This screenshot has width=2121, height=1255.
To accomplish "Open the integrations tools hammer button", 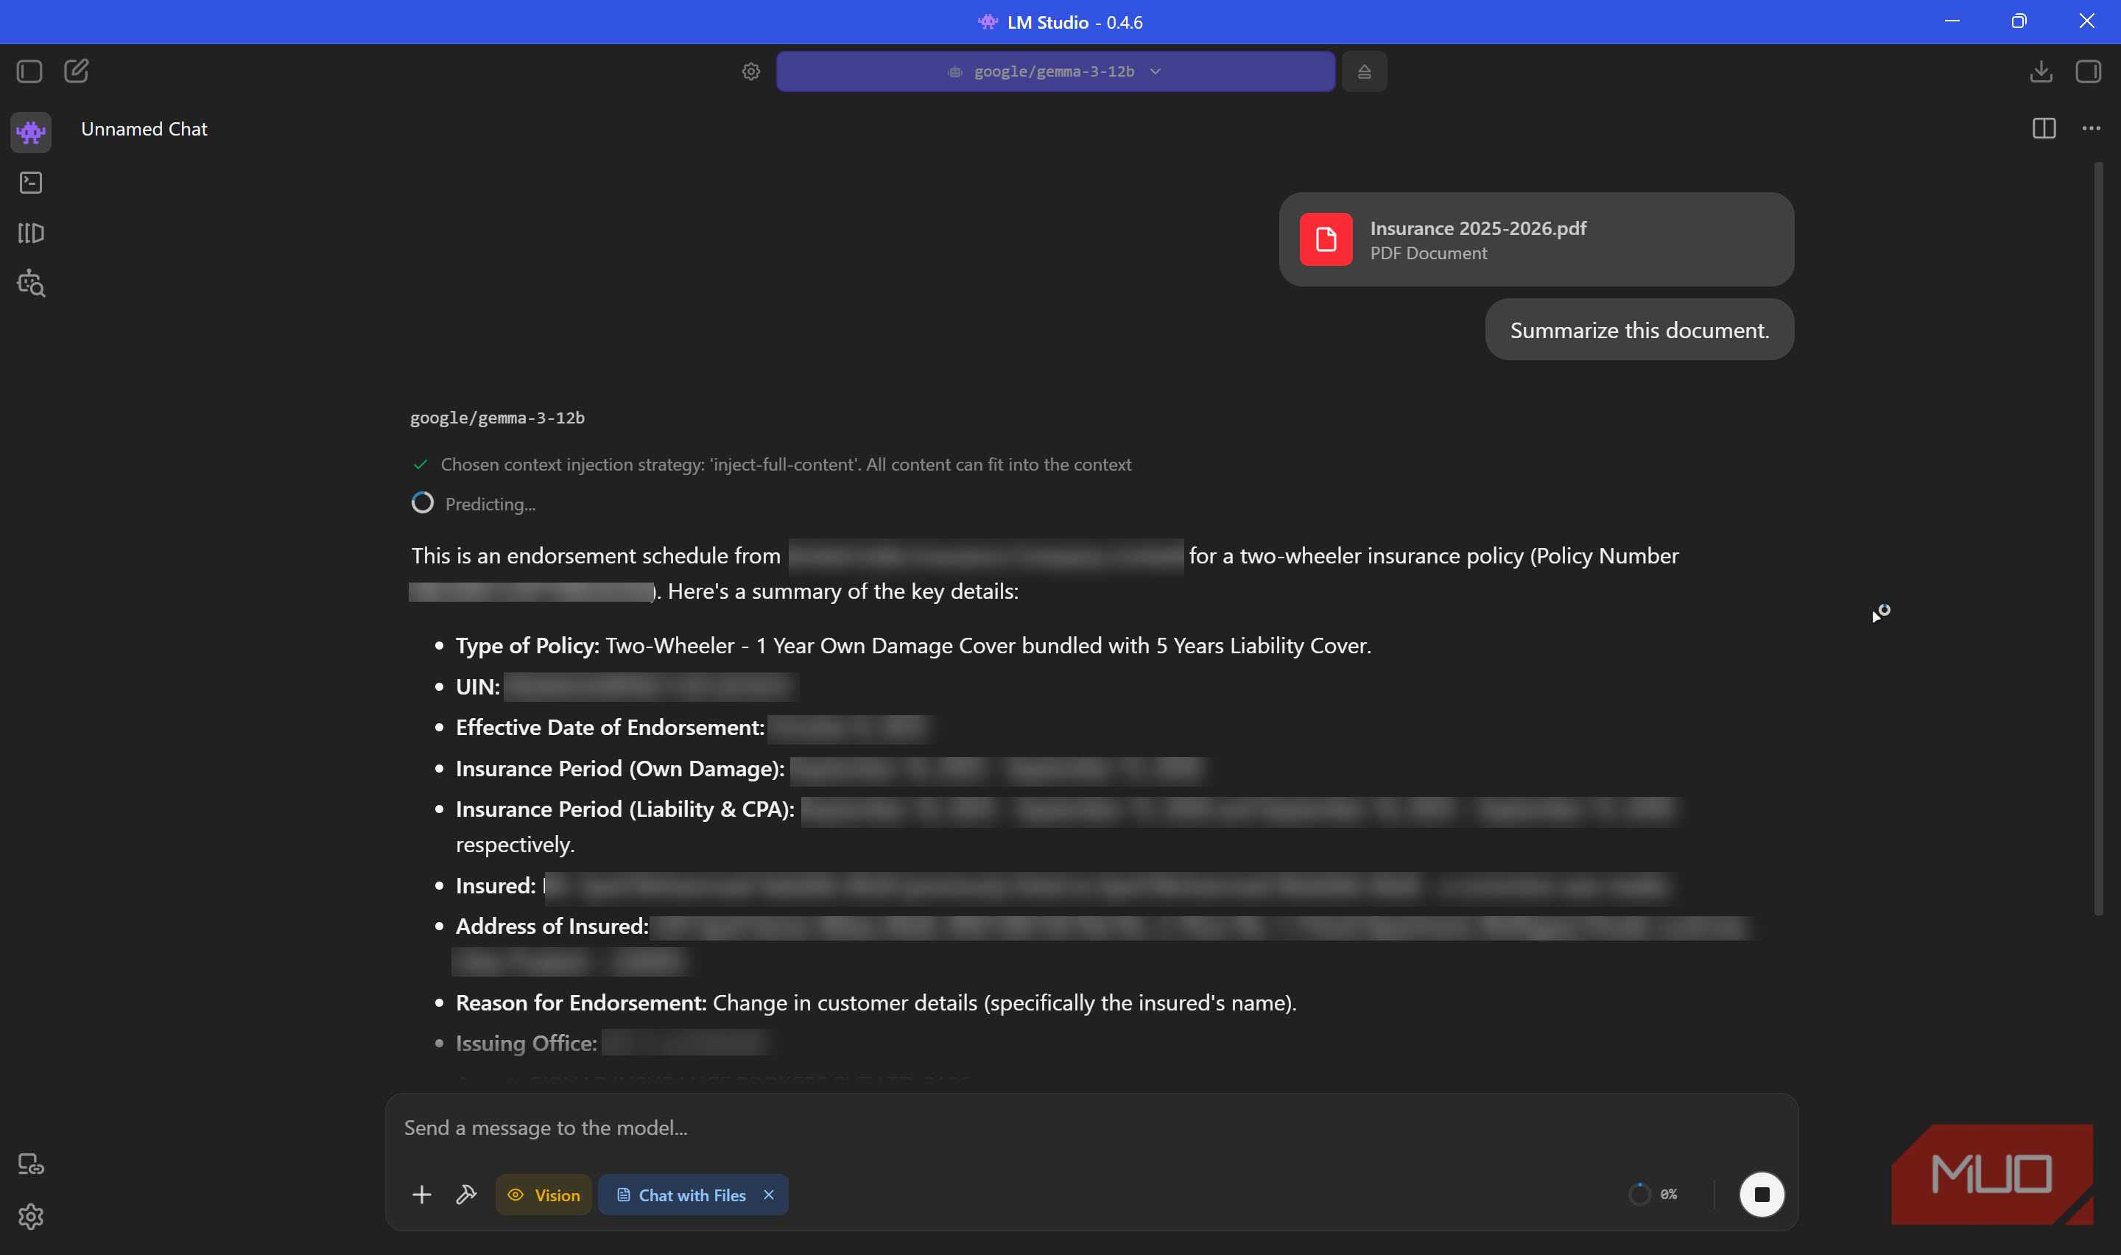I will pyautogui.click(x=465, y=1194).
